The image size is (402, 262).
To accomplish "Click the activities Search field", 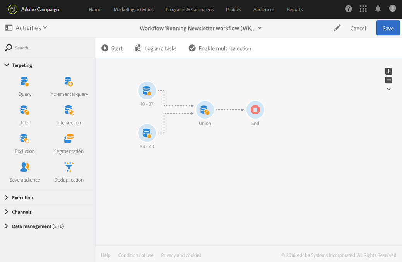I will pos(50,48).
